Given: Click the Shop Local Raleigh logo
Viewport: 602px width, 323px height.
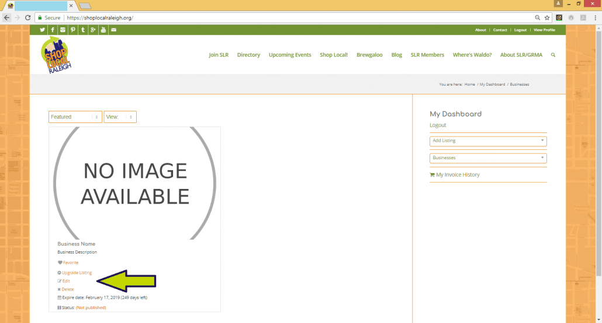Looking at the screenshot, I should (x=57, y=56).
